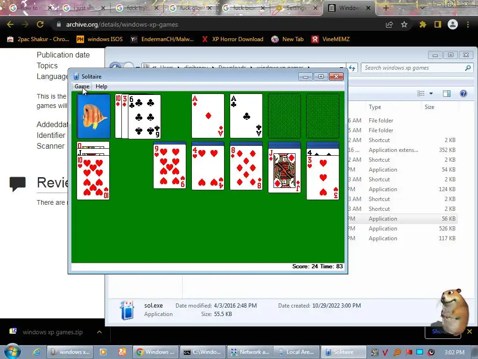Go back in the Chrome browser
Viewport: 478px width, 359px height.
coord(10,24)
